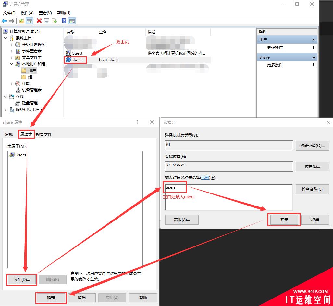Screen dimensions: 333x306
Task: Click the Computer Management title bar icon
Action: 5,4
